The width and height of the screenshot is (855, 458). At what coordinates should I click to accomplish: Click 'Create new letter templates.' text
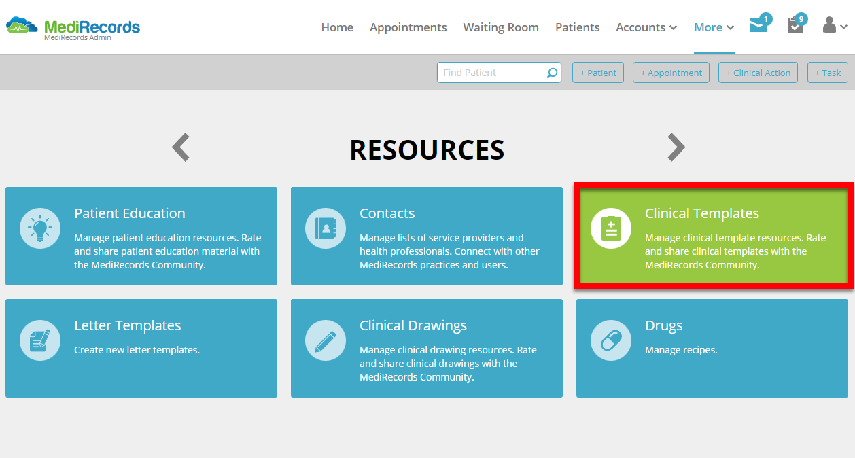137,350
